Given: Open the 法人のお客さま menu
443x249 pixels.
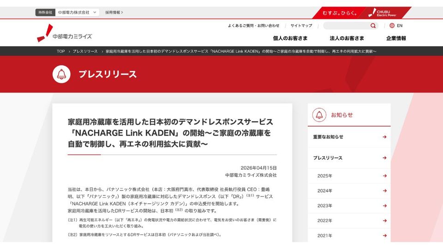Looking at the screenshot, I should pyautogui.click(x=347, y=38).
